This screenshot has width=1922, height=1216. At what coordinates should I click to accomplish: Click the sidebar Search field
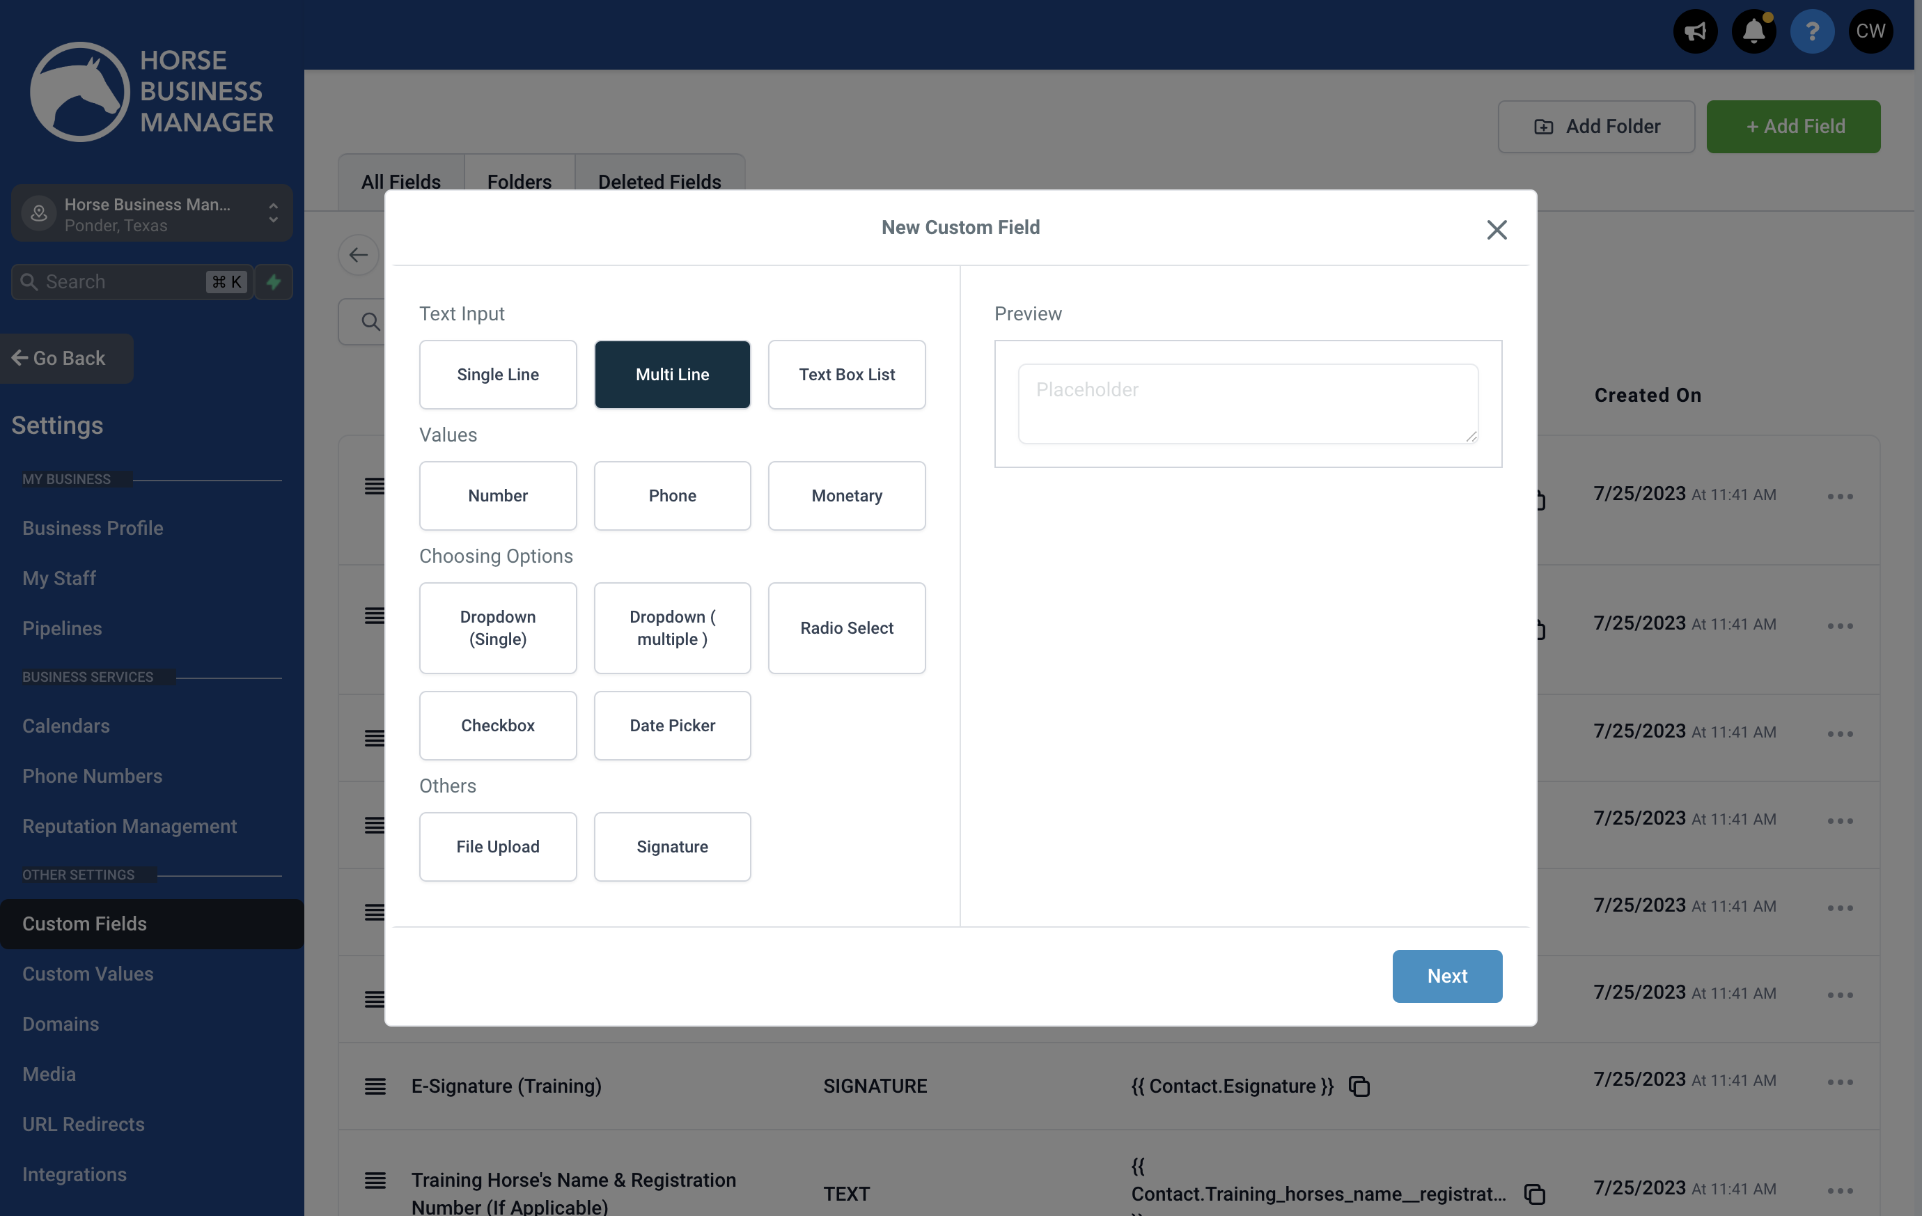point(132,282)
